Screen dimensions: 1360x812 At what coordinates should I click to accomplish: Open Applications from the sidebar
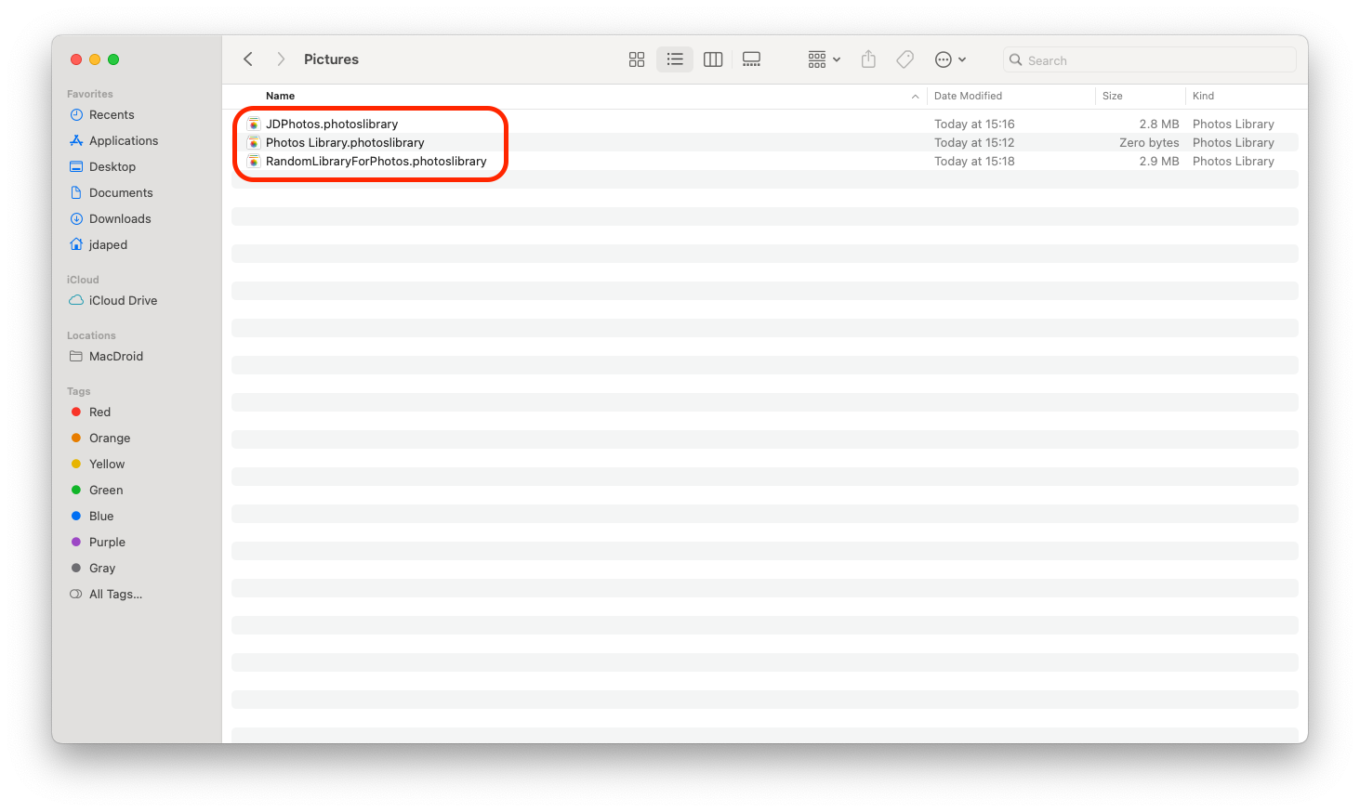[122, 140]
